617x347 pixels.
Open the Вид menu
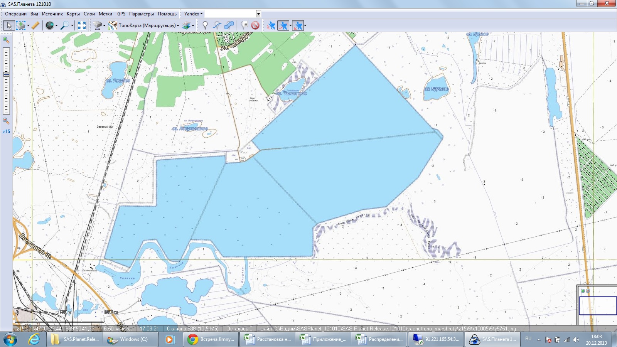point(34,14)
